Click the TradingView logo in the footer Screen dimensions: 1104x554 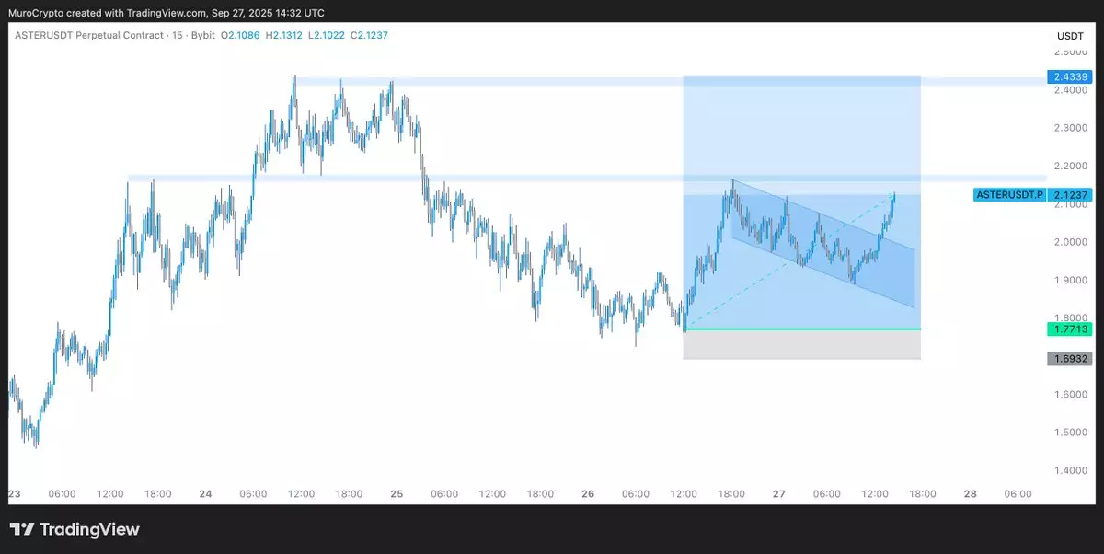75,529
